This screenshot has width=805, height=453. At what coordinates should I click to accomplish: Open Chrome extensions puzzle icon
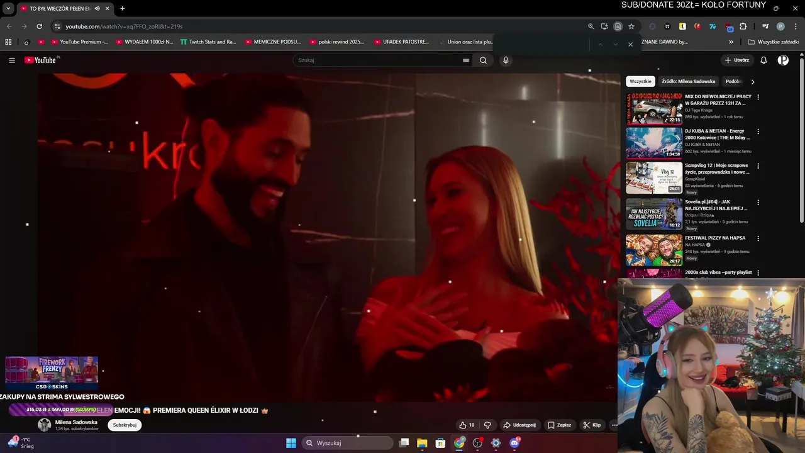[x=743, y=26]
